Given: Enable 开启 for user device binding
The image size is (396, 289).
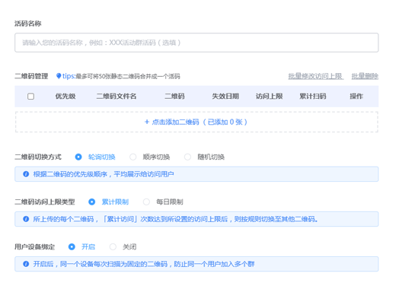Looking at the screenshot, I should pyautogui.click(x=72, y=246).
